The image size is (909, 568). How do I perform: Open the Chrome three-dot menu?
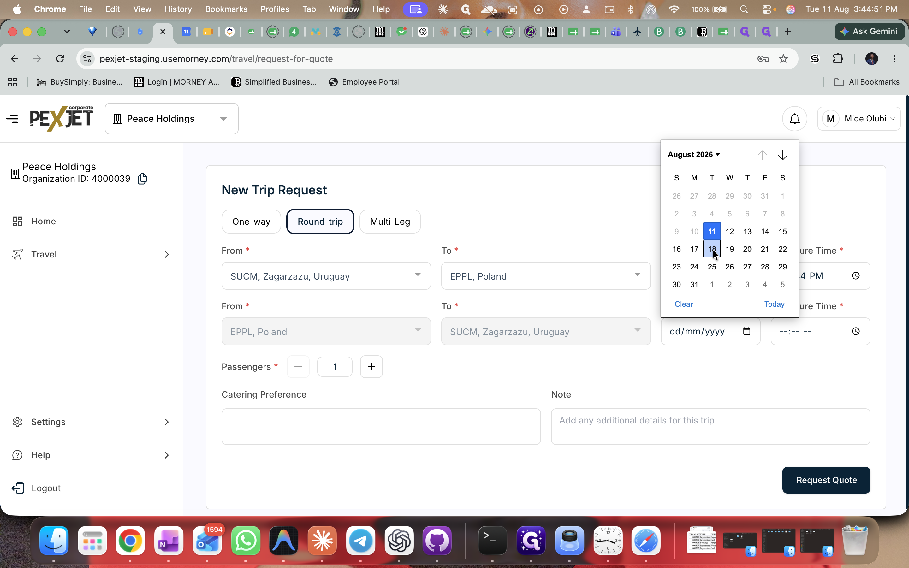pyautogui.click(x=894, y=59)
